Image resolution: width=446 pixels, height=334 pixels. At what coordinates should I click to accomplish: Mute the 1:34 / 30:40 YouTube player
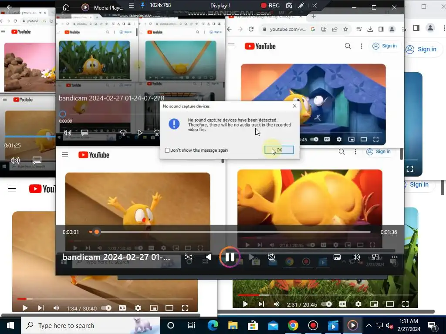pyautogui.click(x=56, y=308)
